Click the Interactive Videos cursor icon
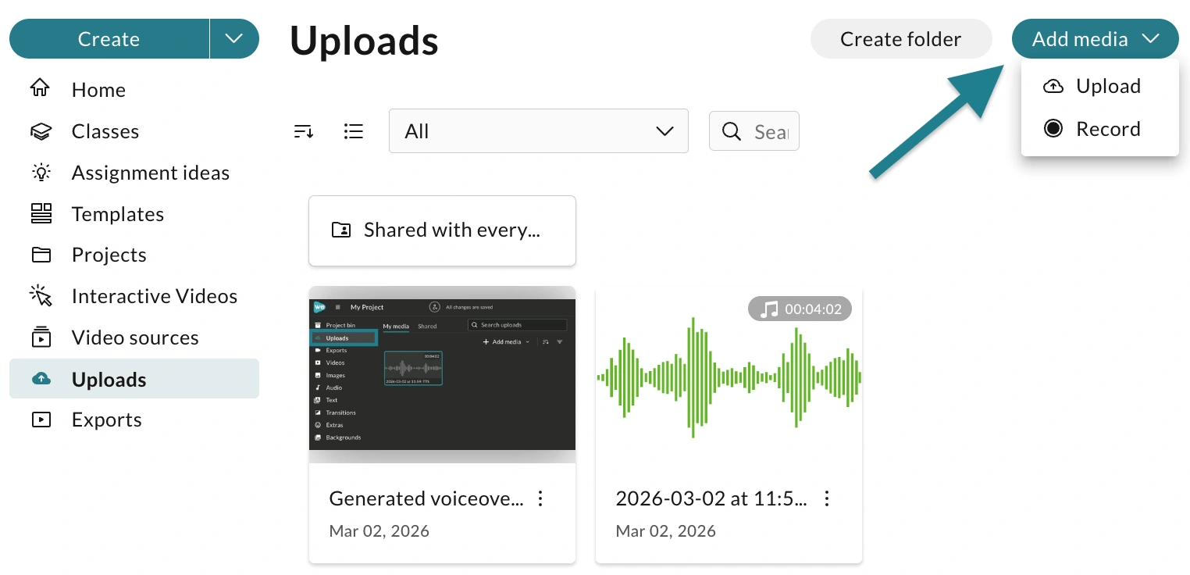1190x575 pixels. pos(41,295)
